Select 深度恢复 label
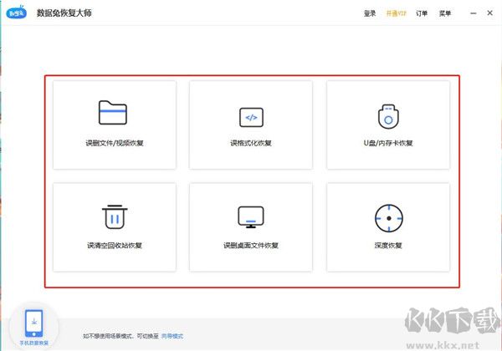The image size is (502, 351). (388, 246)
